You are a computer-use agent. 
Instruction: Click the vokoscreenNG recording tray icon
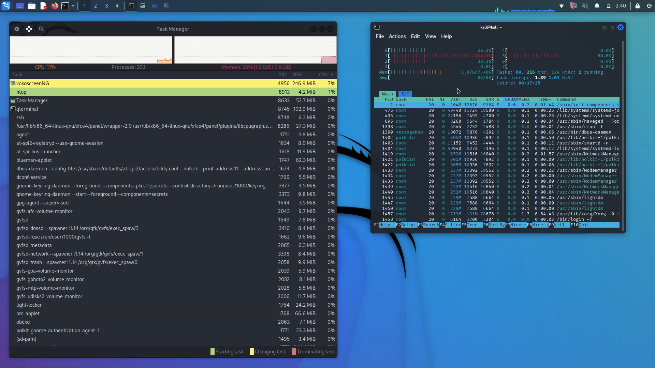[x=574, y=6]
